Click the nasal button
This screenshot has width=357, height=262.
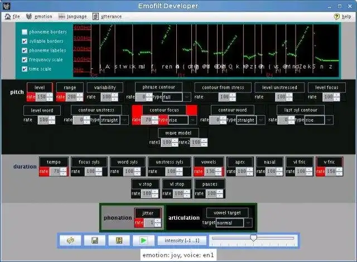[x=269, y=162]
